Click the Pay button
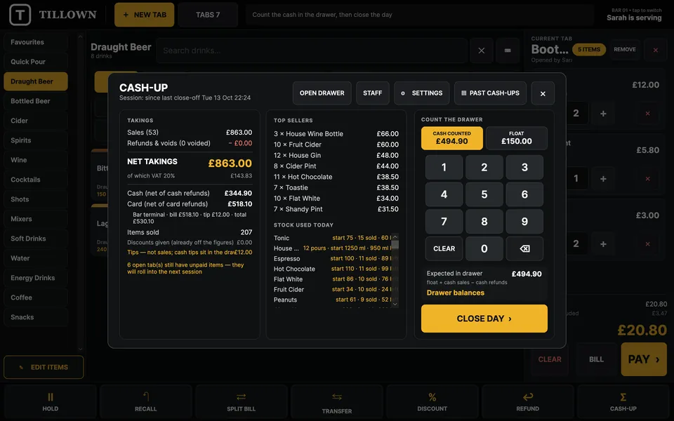Viewport: 674px width, 421px height. (x=644, y=359)
